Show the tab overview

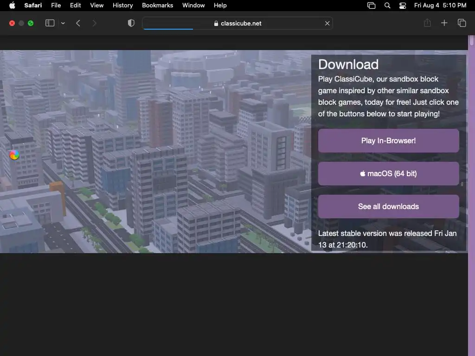462,23
